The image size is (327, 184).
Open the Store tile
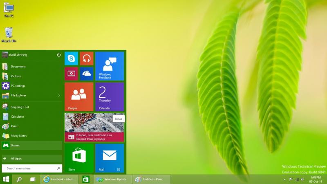click(x=79, y=158)
